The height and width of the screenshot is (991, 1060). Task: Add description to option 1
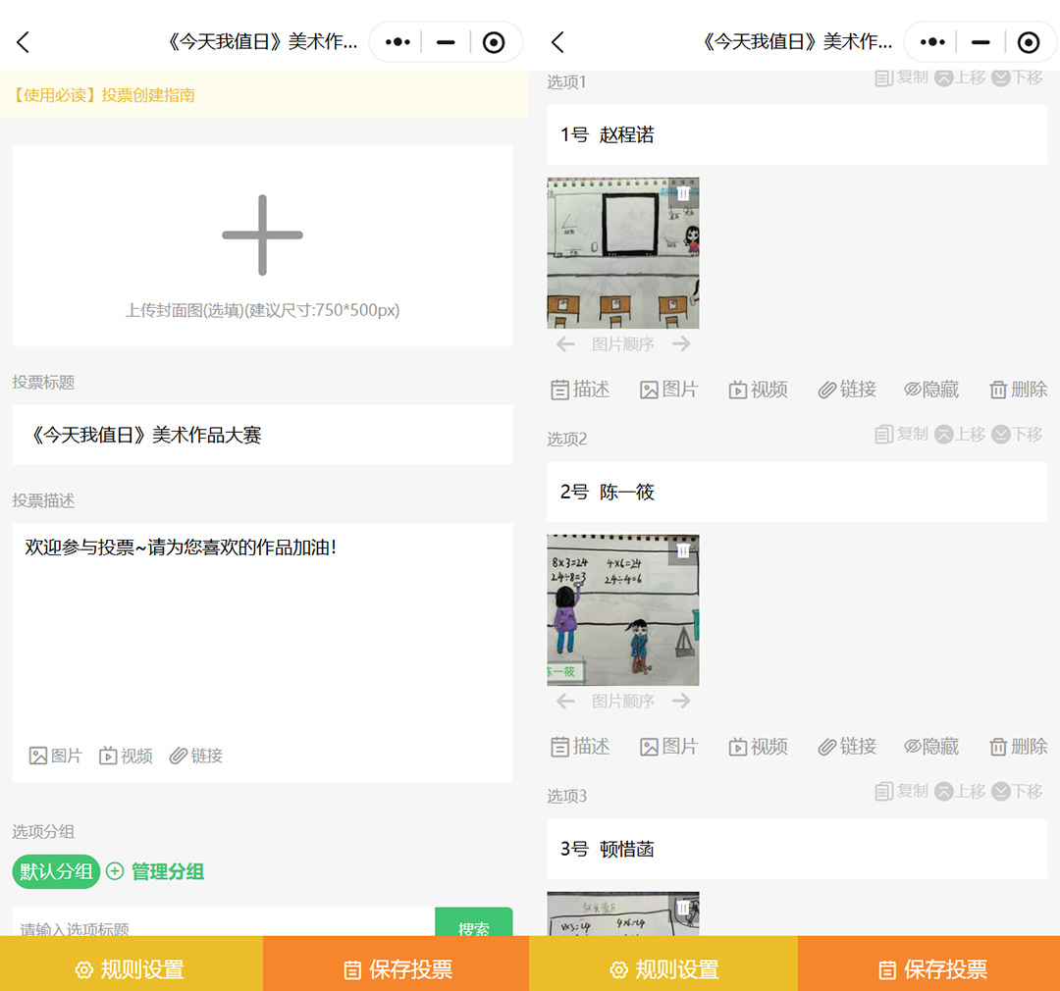(x=580, y=390)
